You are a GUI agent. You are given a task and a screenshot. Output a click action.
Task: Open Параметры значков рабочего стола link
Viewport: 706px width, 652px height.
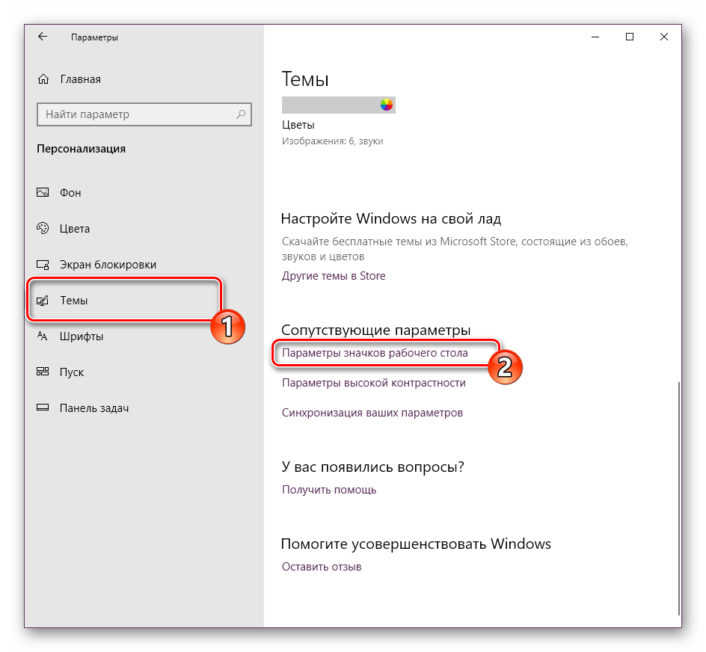[375, 353]
